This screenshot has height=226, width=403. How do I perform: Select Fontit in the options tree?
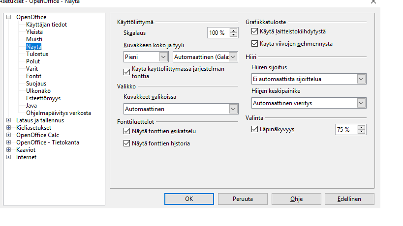point(33,76)
